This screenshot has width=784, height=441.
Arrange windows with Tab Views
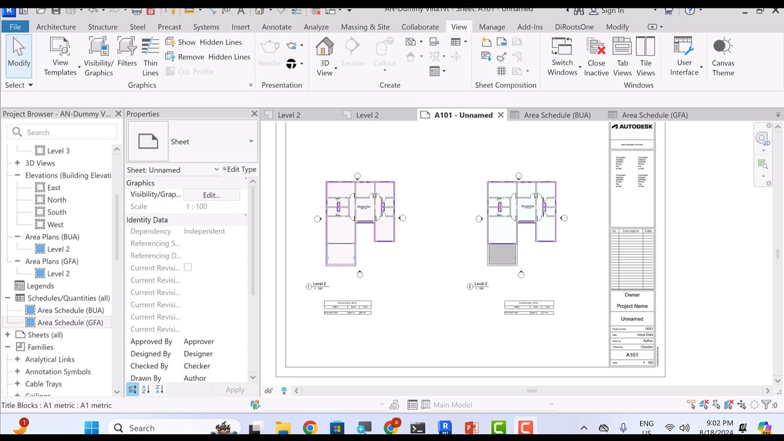point(622,56)
